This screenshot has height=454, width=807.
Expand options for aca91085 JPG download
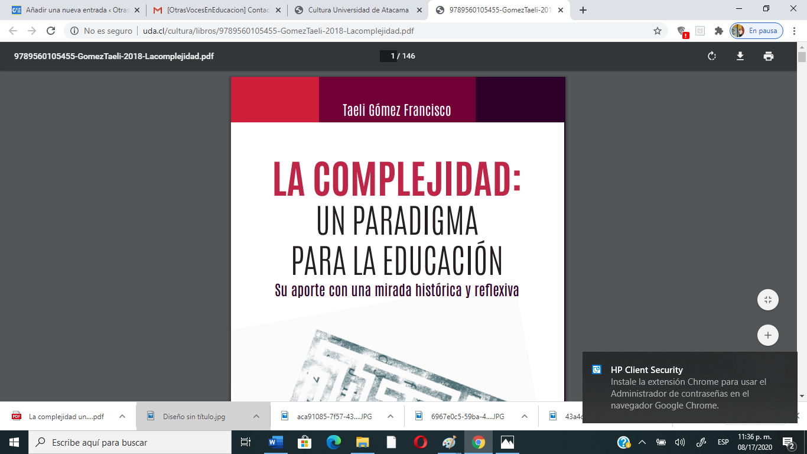(x=391, y=416)
